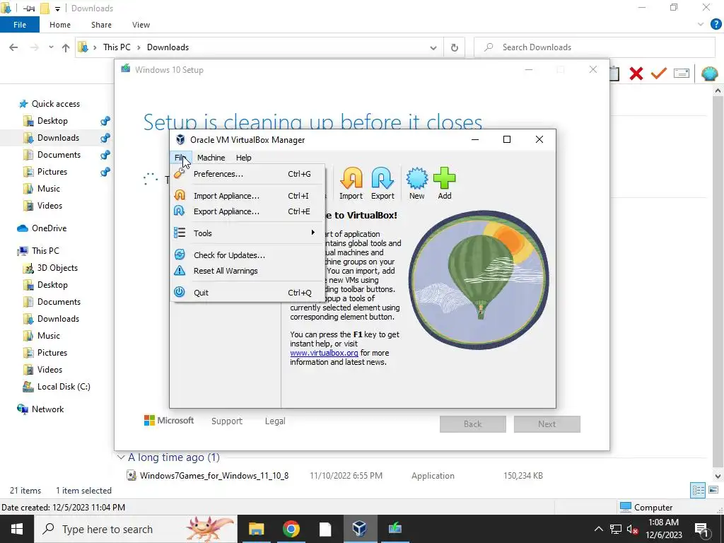This screenshot has width=724, height=543.
Task: Expand the address bar history dropdown
Action: click(x=433, y=47)
